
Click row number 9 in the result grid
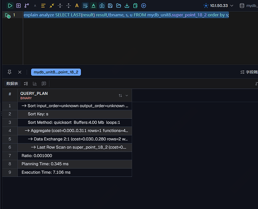coord(10,172)
